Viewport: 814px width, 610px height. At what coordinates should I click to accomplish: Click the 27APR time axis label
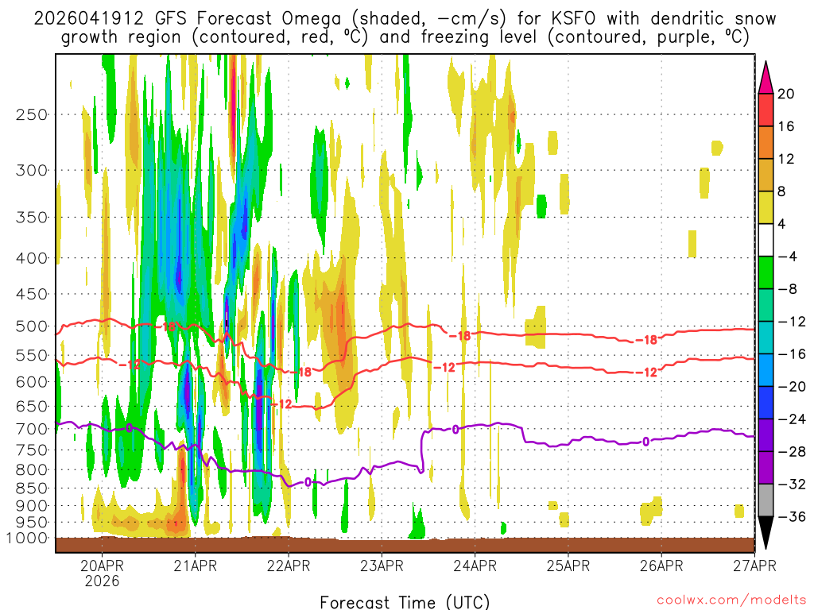pyautogui.click(x=755, y=566)
